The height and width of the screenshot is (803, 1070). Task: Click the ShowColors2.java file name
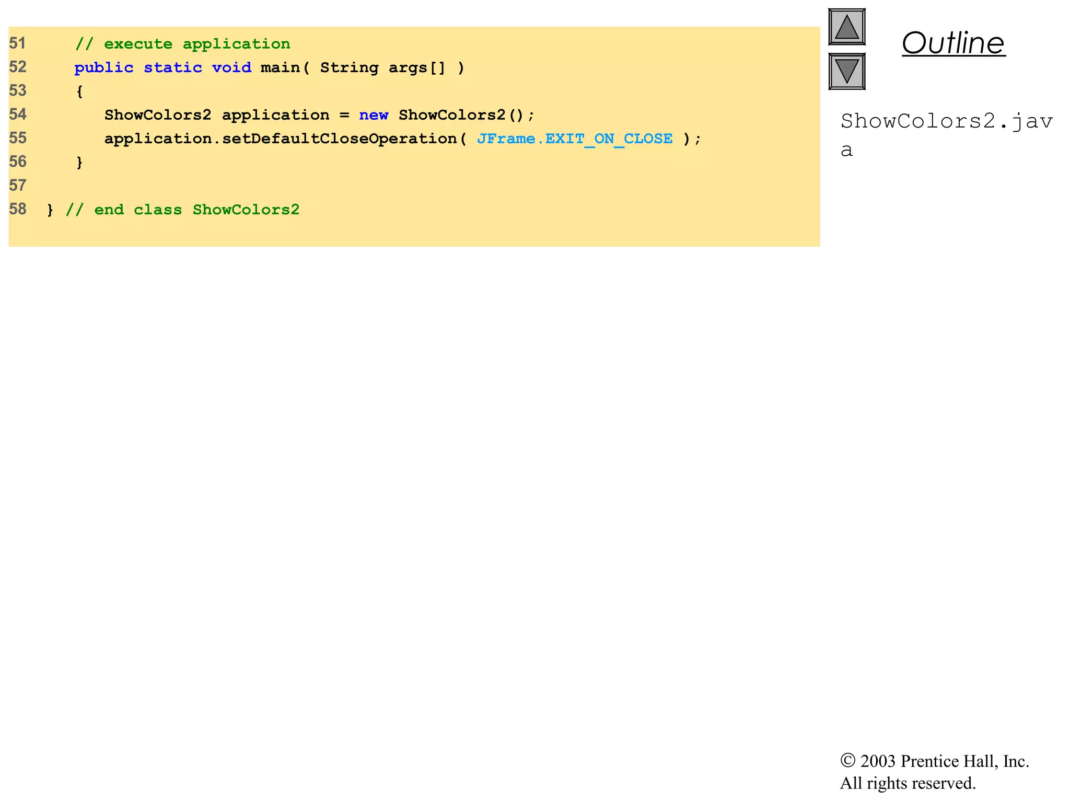[x=946, y=135]
